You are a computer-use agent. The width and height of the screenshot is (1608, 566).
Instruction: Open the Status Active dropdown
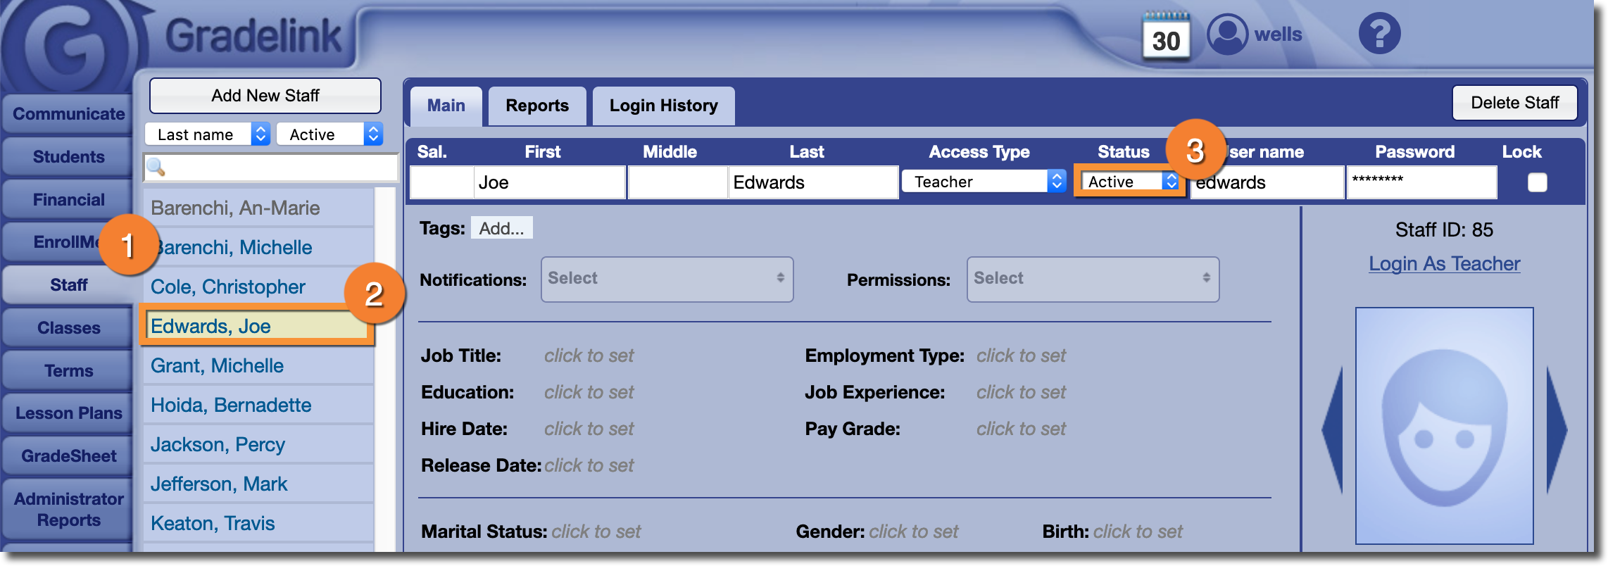(x=1129, y=182)
